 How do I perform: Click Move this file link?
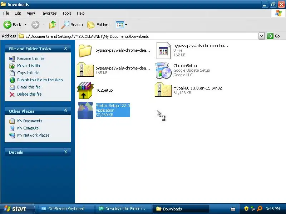[x=29, y=66]
